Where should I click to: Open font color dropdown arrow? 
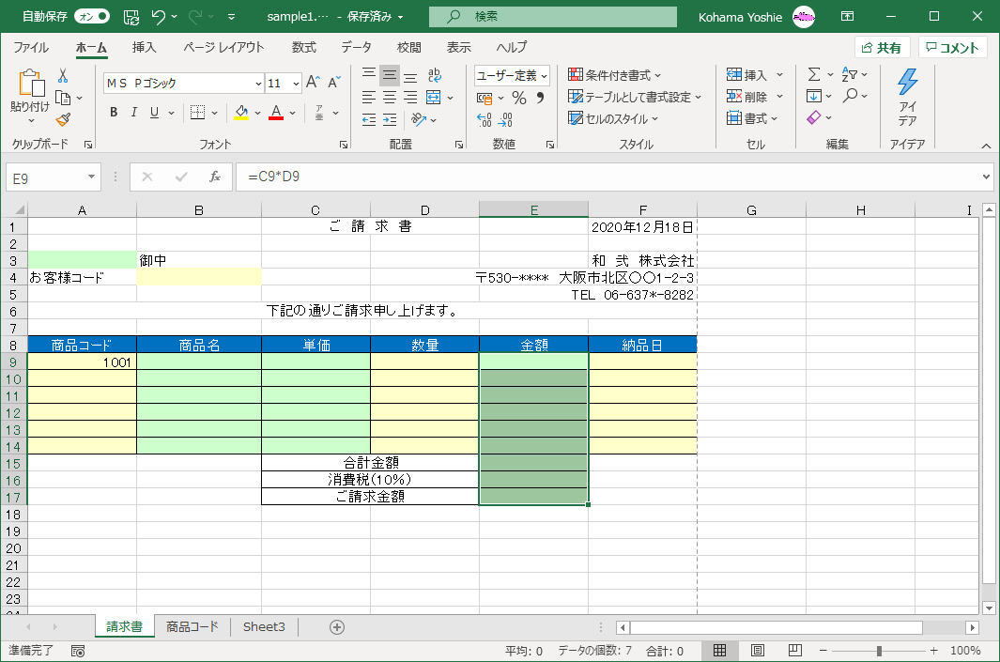pyautogui.click(x=292, y=113)
